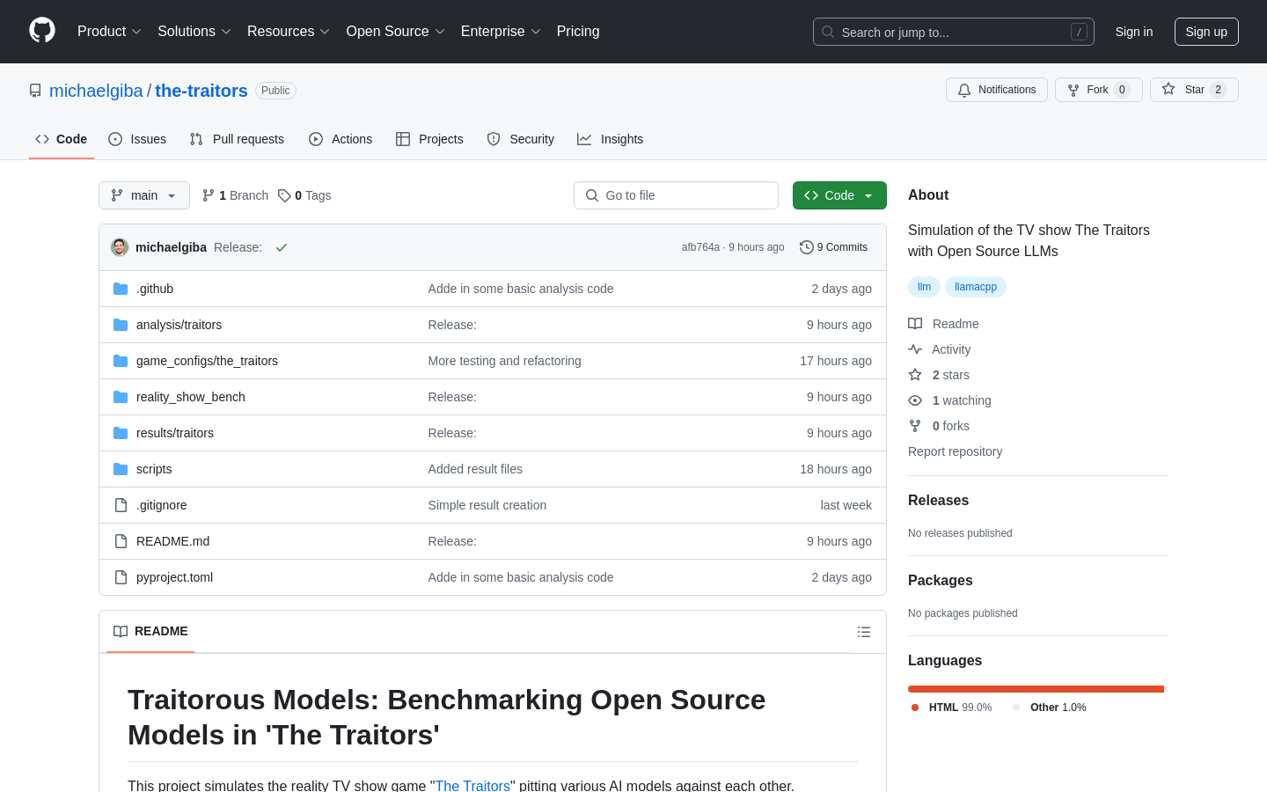Open the Product dropdown menu
The image size is (1267, 792).
[109, 32]
